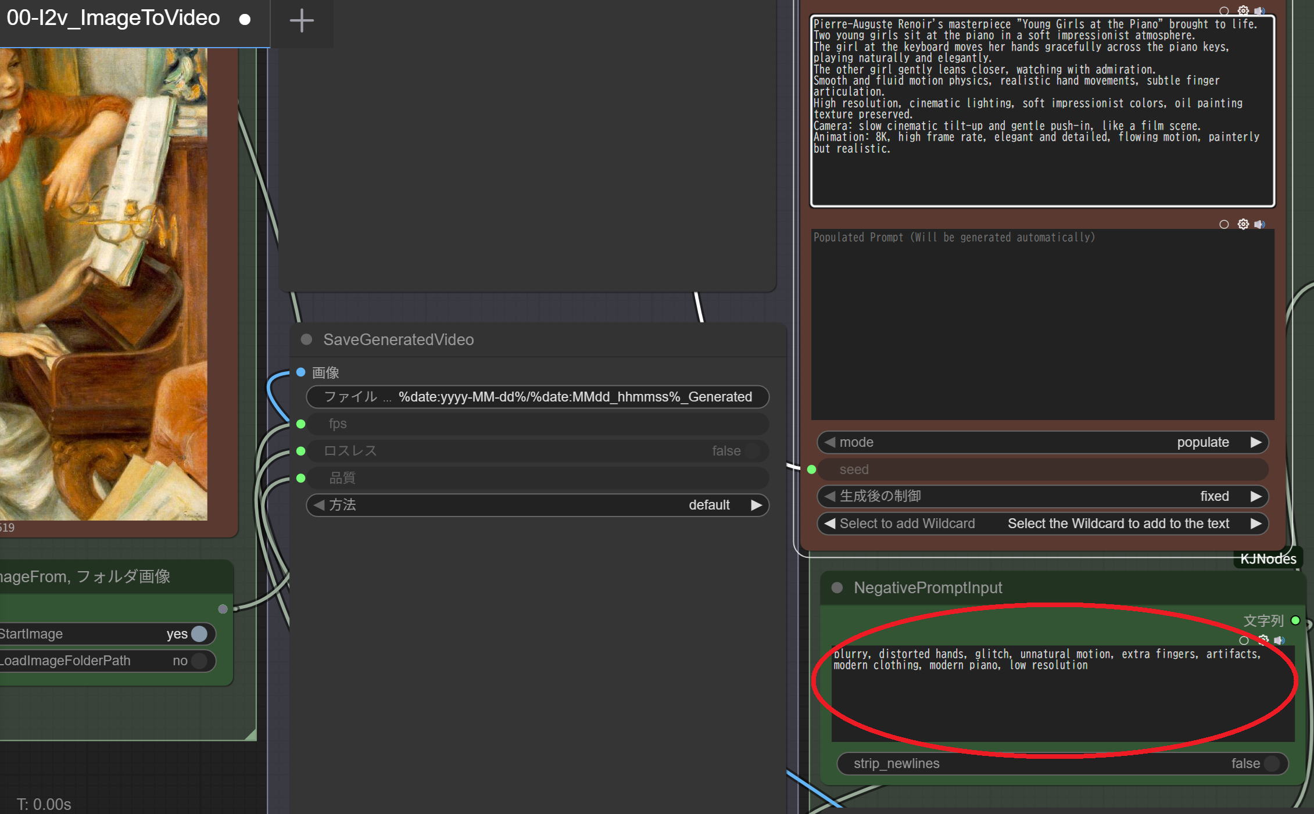Click the 文字列 output connector dot
The image size is (1314, 814).
(x=1295, y=621)
